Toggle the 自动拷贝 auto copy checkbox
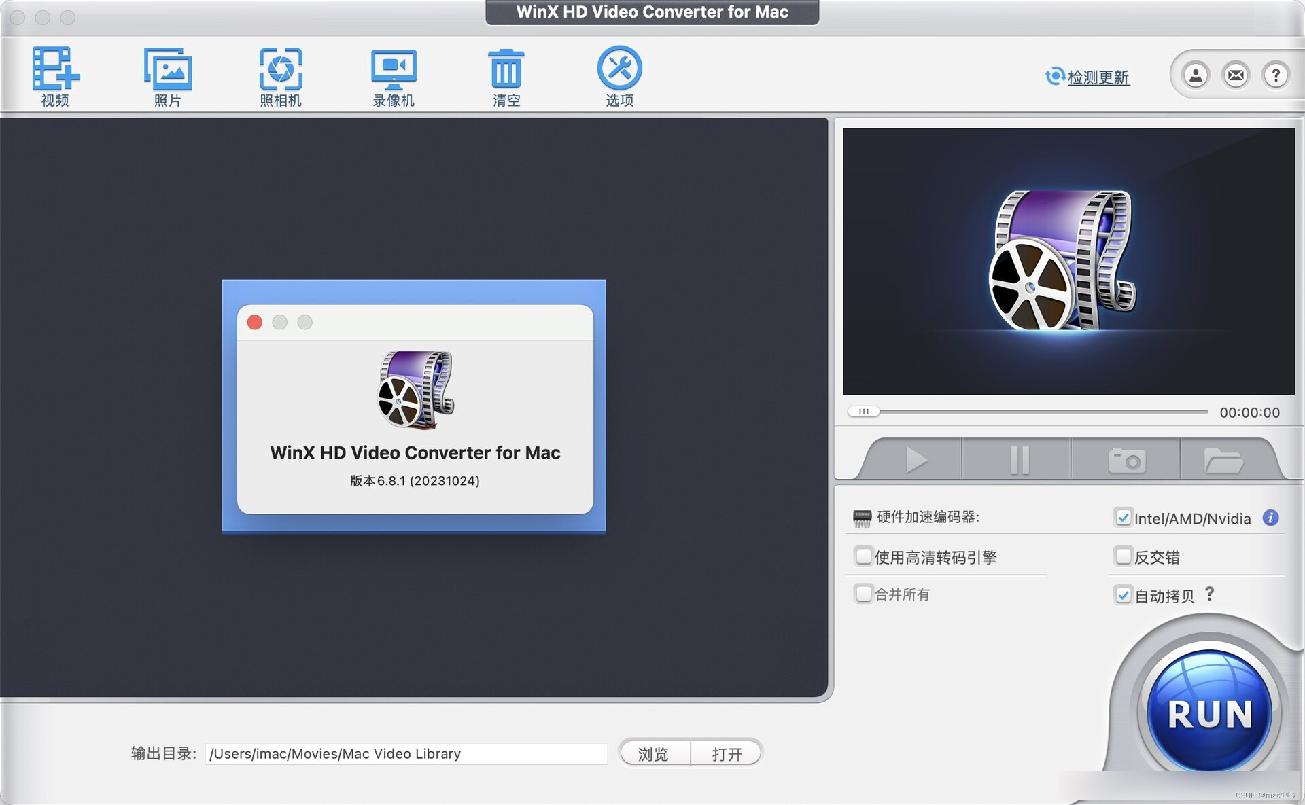This screenshot has width=1305, height=805. (x=1123, y=596)
